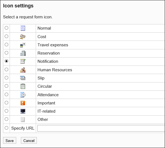Click the Normal document icon

point(23,28)
